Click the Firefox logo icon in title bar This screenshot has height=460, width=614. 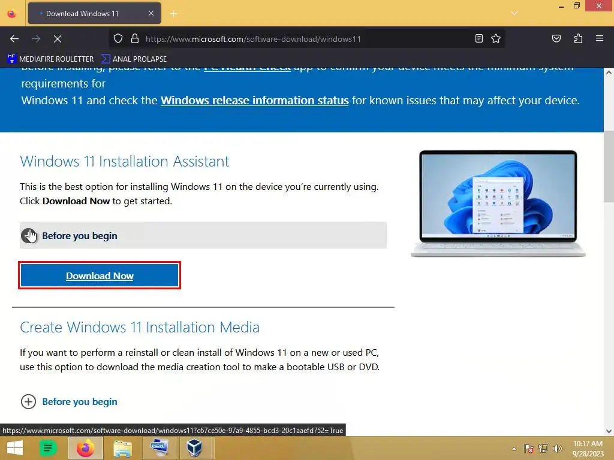pyautogui.click(x=12, y=14)
